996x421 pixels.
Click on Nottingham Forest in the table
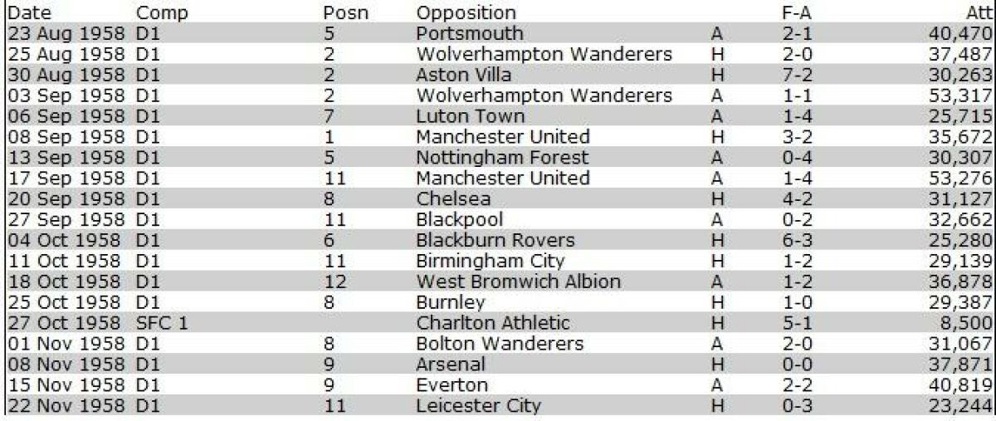pos(502,158)
